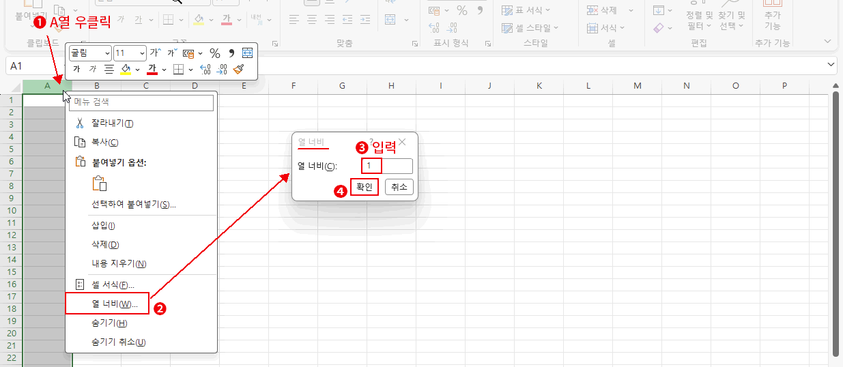
Task: Apply percent style from the mini toolbar
Action: 214,53
